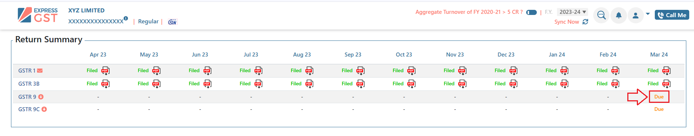Image resolution: width=694 pixels, height=136 pixels.
Task: Click the Express GST logo
Action: click(38, 15)
